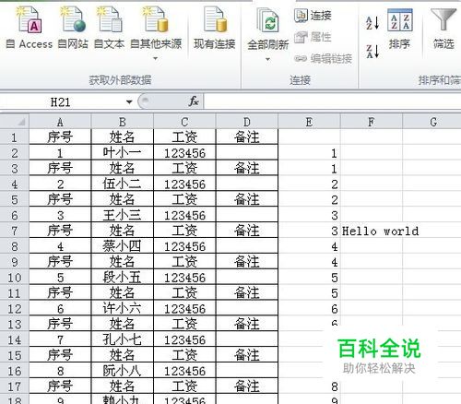Click the fx insert function button

tap(194, 101)
